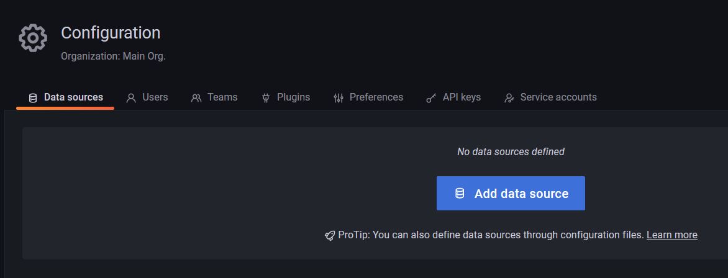This screenshot has width=728, height=278.
Task: Go to the Teams tab
Action: point(222,97)
